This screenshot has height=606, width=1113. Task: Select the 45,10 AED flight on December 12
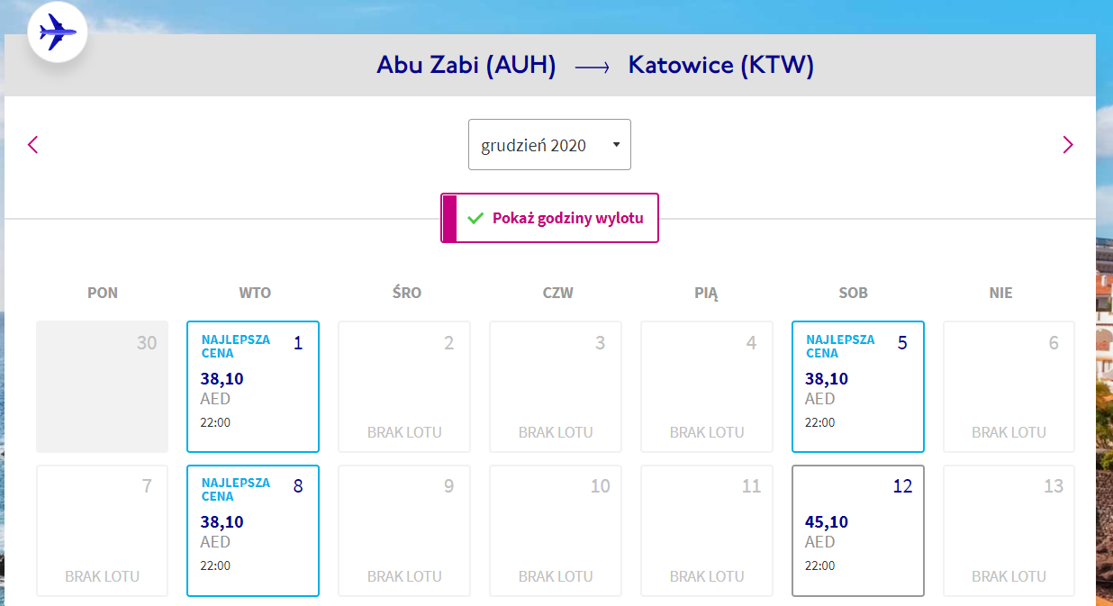coord(858,530)
